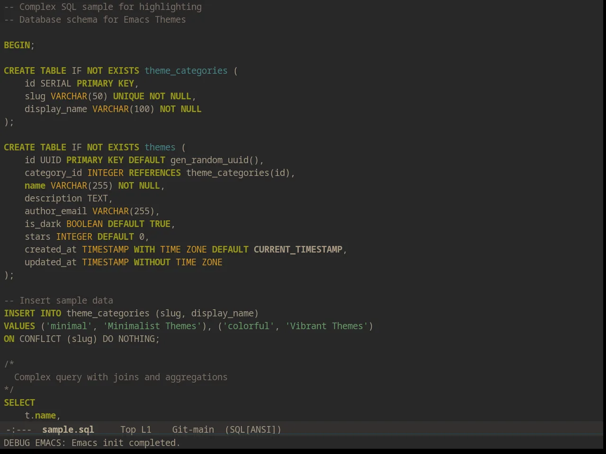The image size is (606, 454).
Task: Click the -:--- buffer status indicator
Action: click(x=19, y=429)
